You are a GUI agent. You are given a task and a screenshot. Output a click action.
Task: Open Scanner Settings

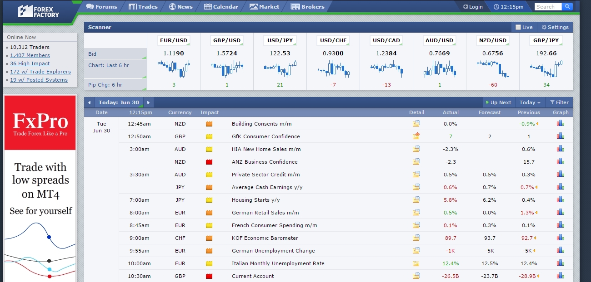point(555,27)
